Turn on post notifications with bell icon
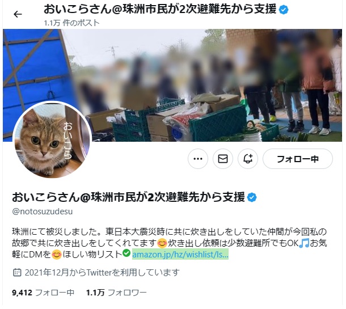Viewport: 346px width, 309px height. click(247, 159)
